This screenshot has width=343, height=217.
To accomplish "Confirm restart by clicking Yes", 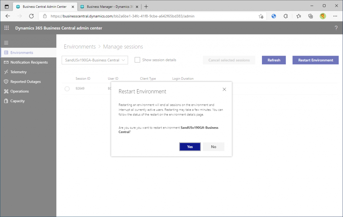I will point(190,147).
